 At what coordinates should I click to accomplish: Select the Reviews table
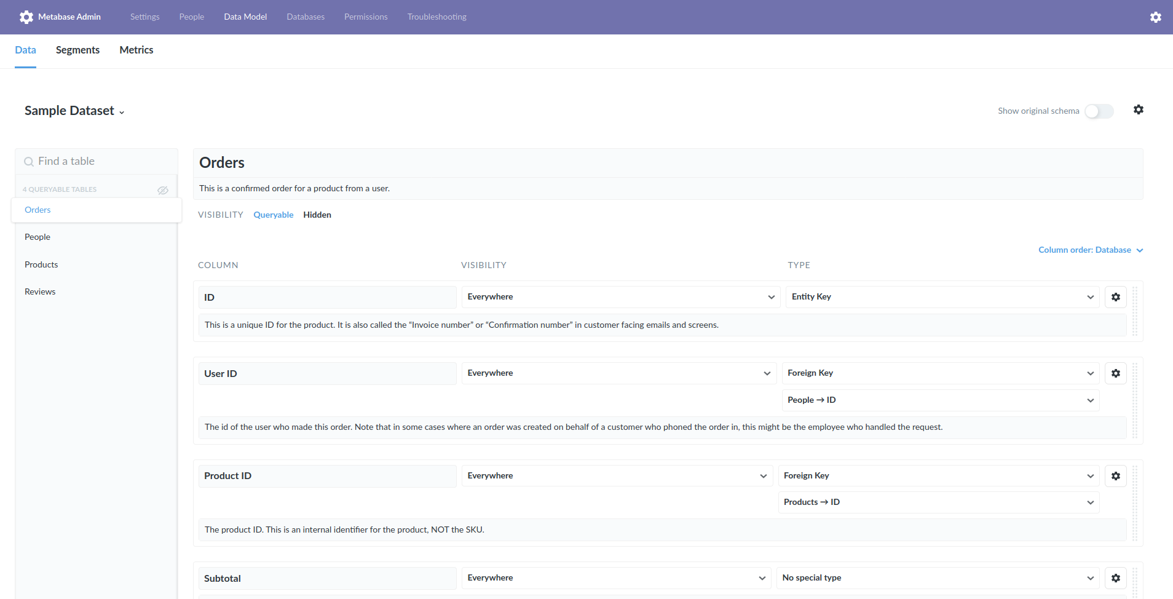point(40,291)
